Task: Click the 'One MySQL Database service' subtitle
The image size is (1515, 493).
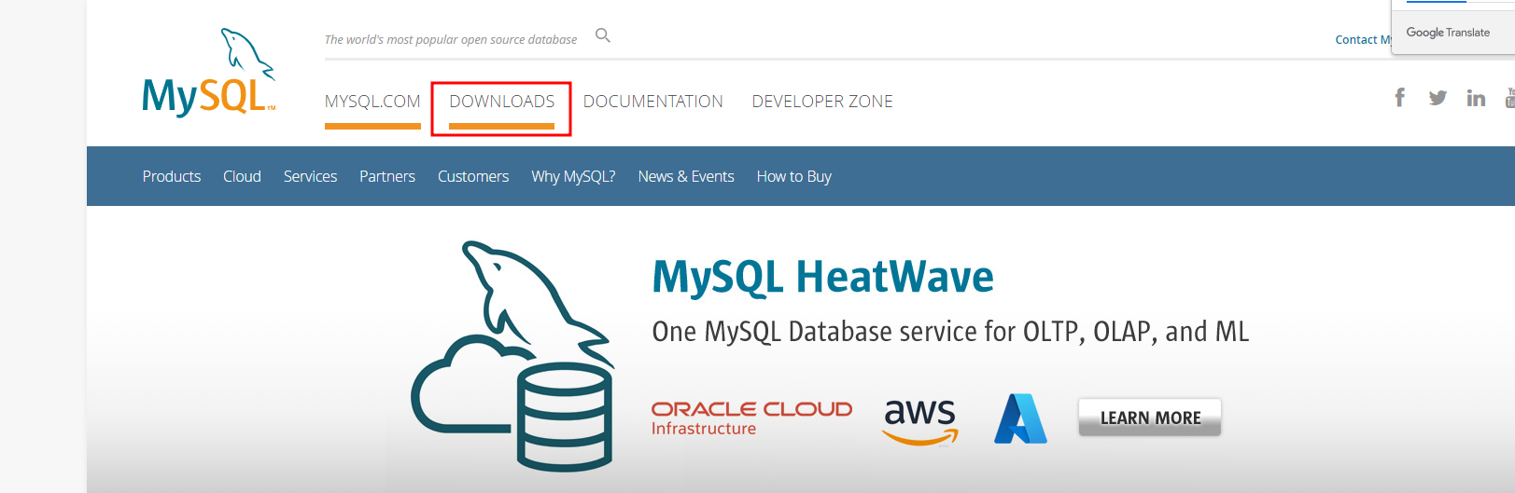Action: tap(950, 332)
